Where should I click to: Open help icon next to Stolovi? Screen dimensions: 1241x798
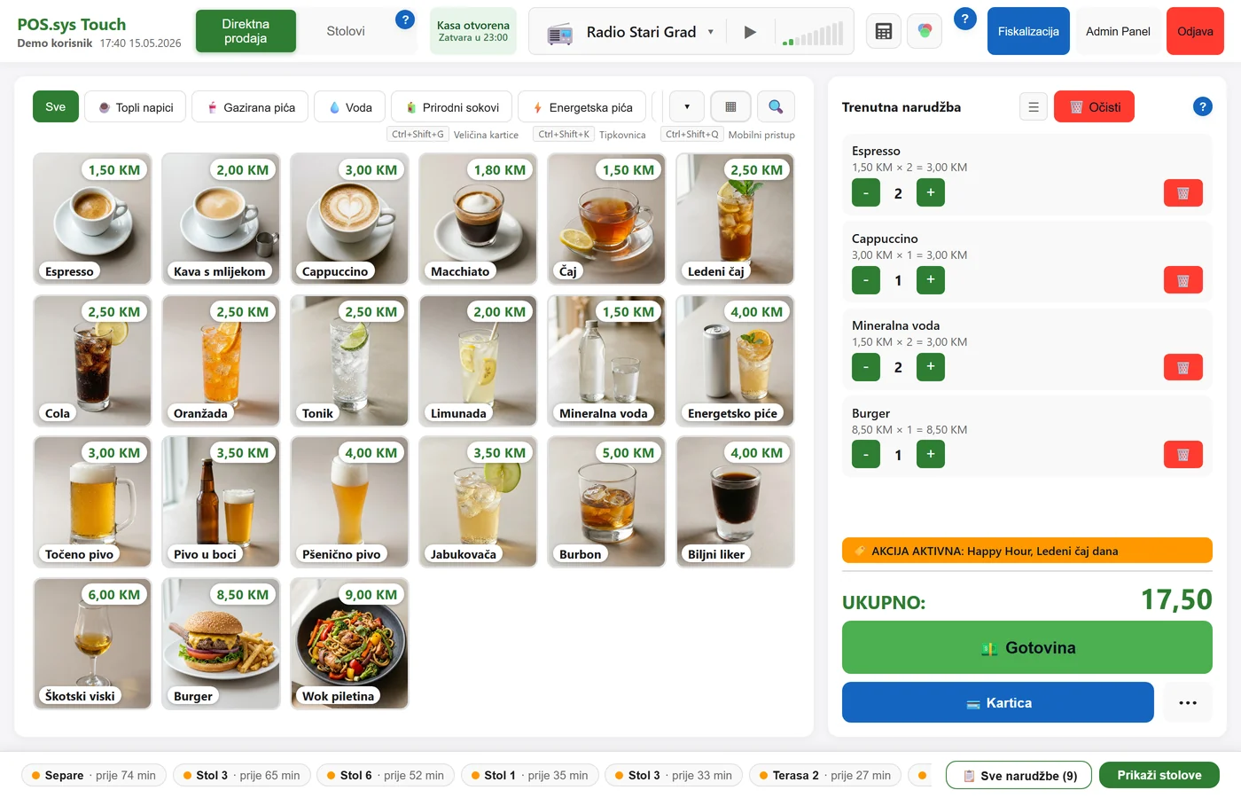[x=405, y=20]
